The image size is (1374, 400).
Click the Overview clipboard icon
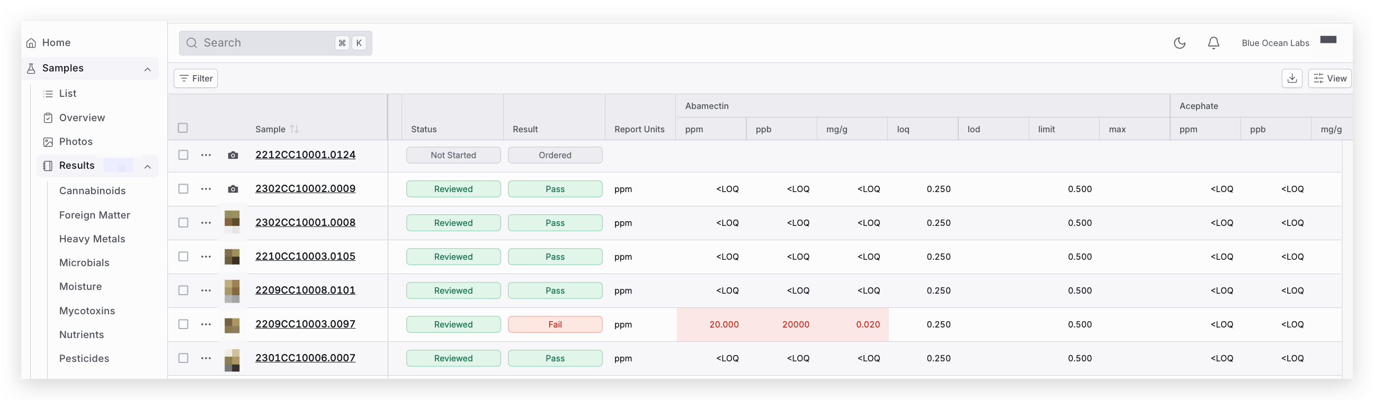coord(48,117)
